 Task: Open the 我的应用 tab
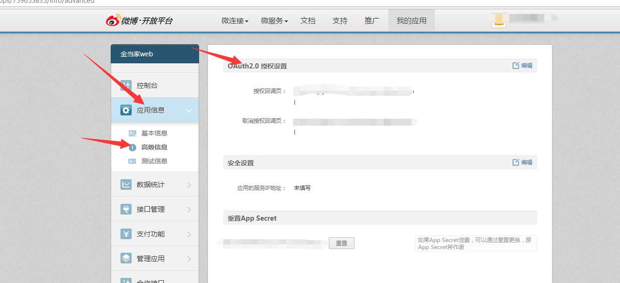tap(412, 20)
